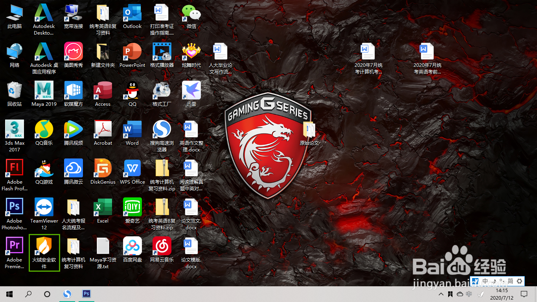Select the Maya学习资源.txt file
The width and height of the screenshot is (537, 302).
(x=103, y=253)
